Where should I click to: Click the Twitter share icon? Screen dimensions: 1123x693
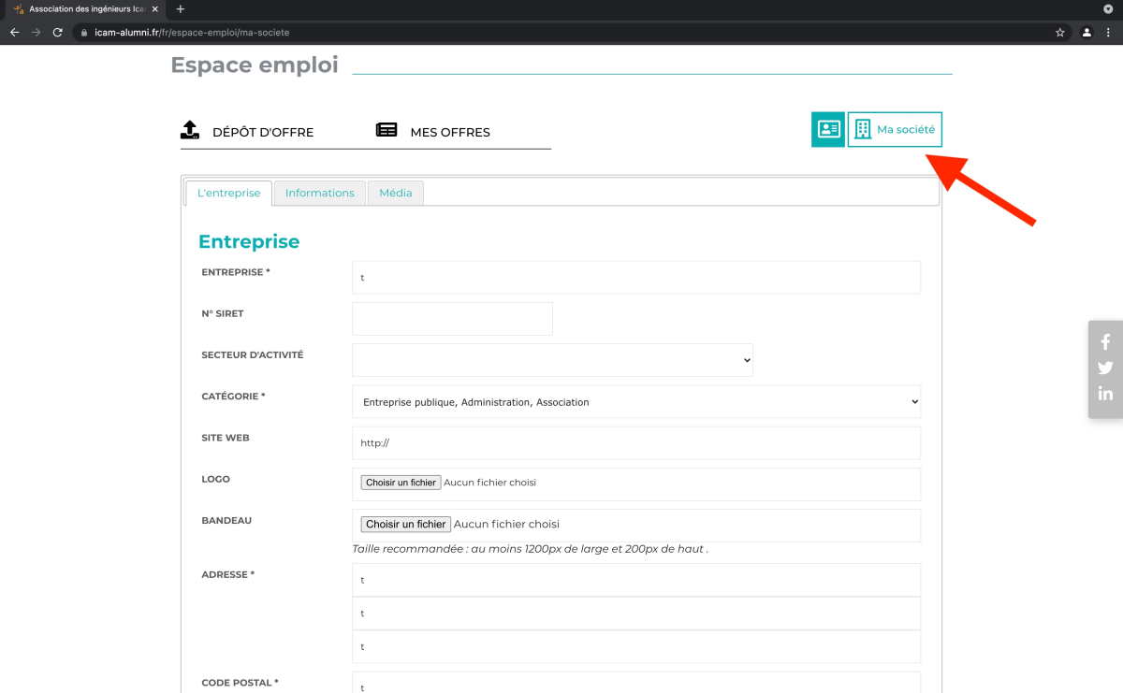coord(1105,368)
